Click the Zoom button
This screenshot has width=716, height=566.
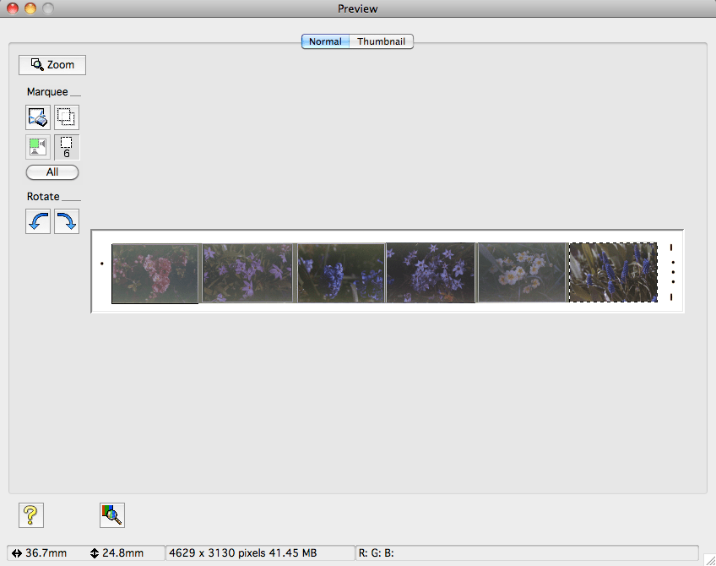[x=52, y=65]
